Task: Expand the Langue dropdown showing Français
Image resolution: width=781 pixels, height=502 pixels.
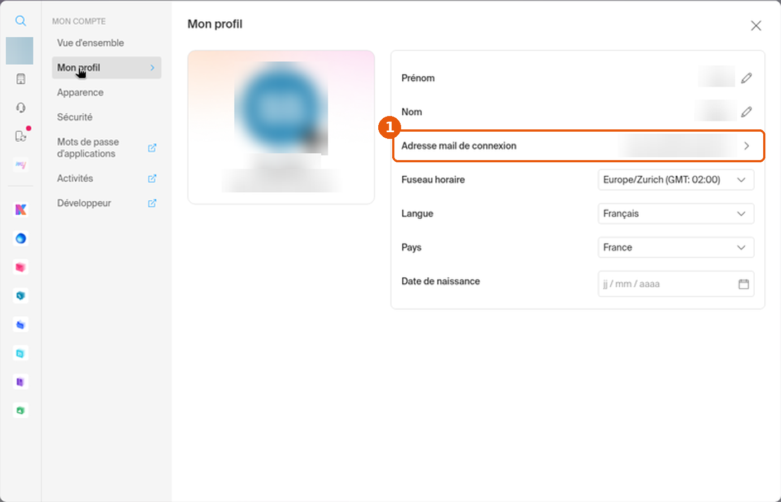Action: (676, 214)
